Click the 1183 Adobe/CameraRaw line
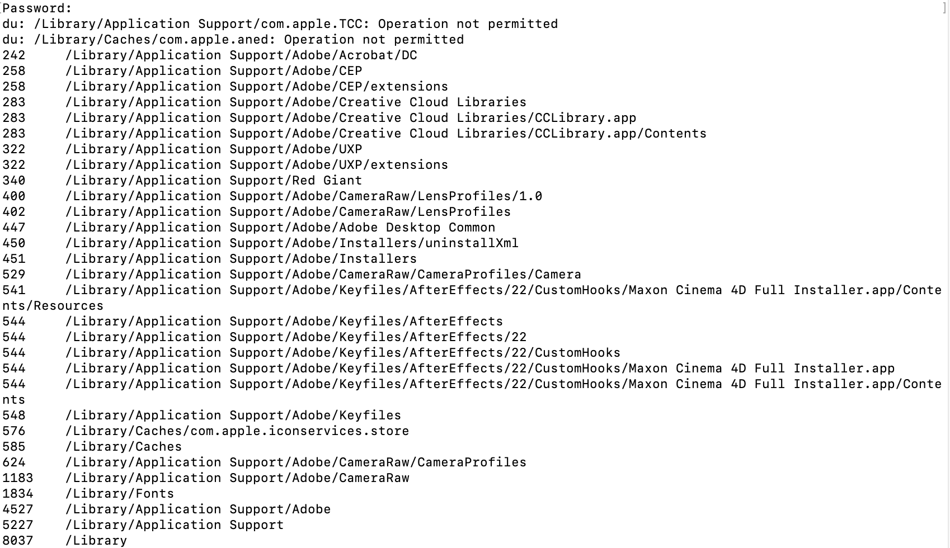950x548 pixels. tap(237, 478)
